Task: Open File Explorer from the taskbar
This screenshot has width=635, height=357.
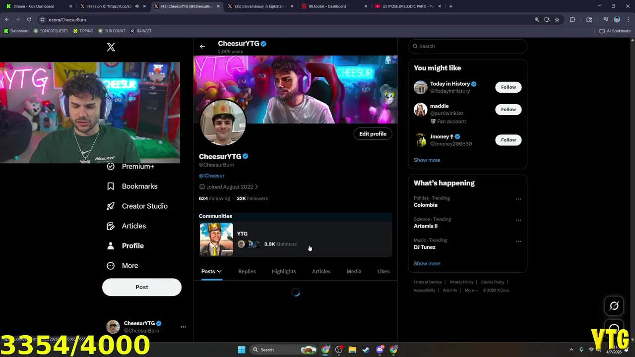Action: pos(352,350)
